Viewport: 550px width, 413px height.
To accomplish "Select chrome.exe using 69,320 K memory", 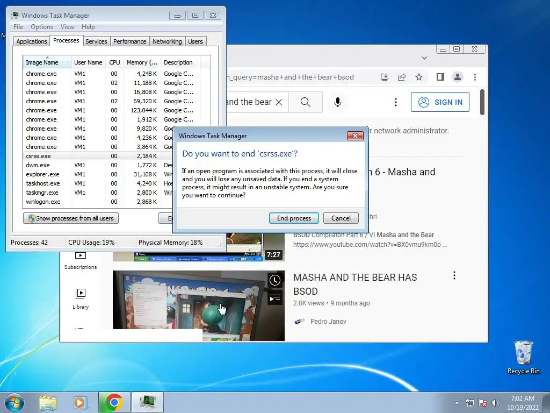I will (117, 101).
